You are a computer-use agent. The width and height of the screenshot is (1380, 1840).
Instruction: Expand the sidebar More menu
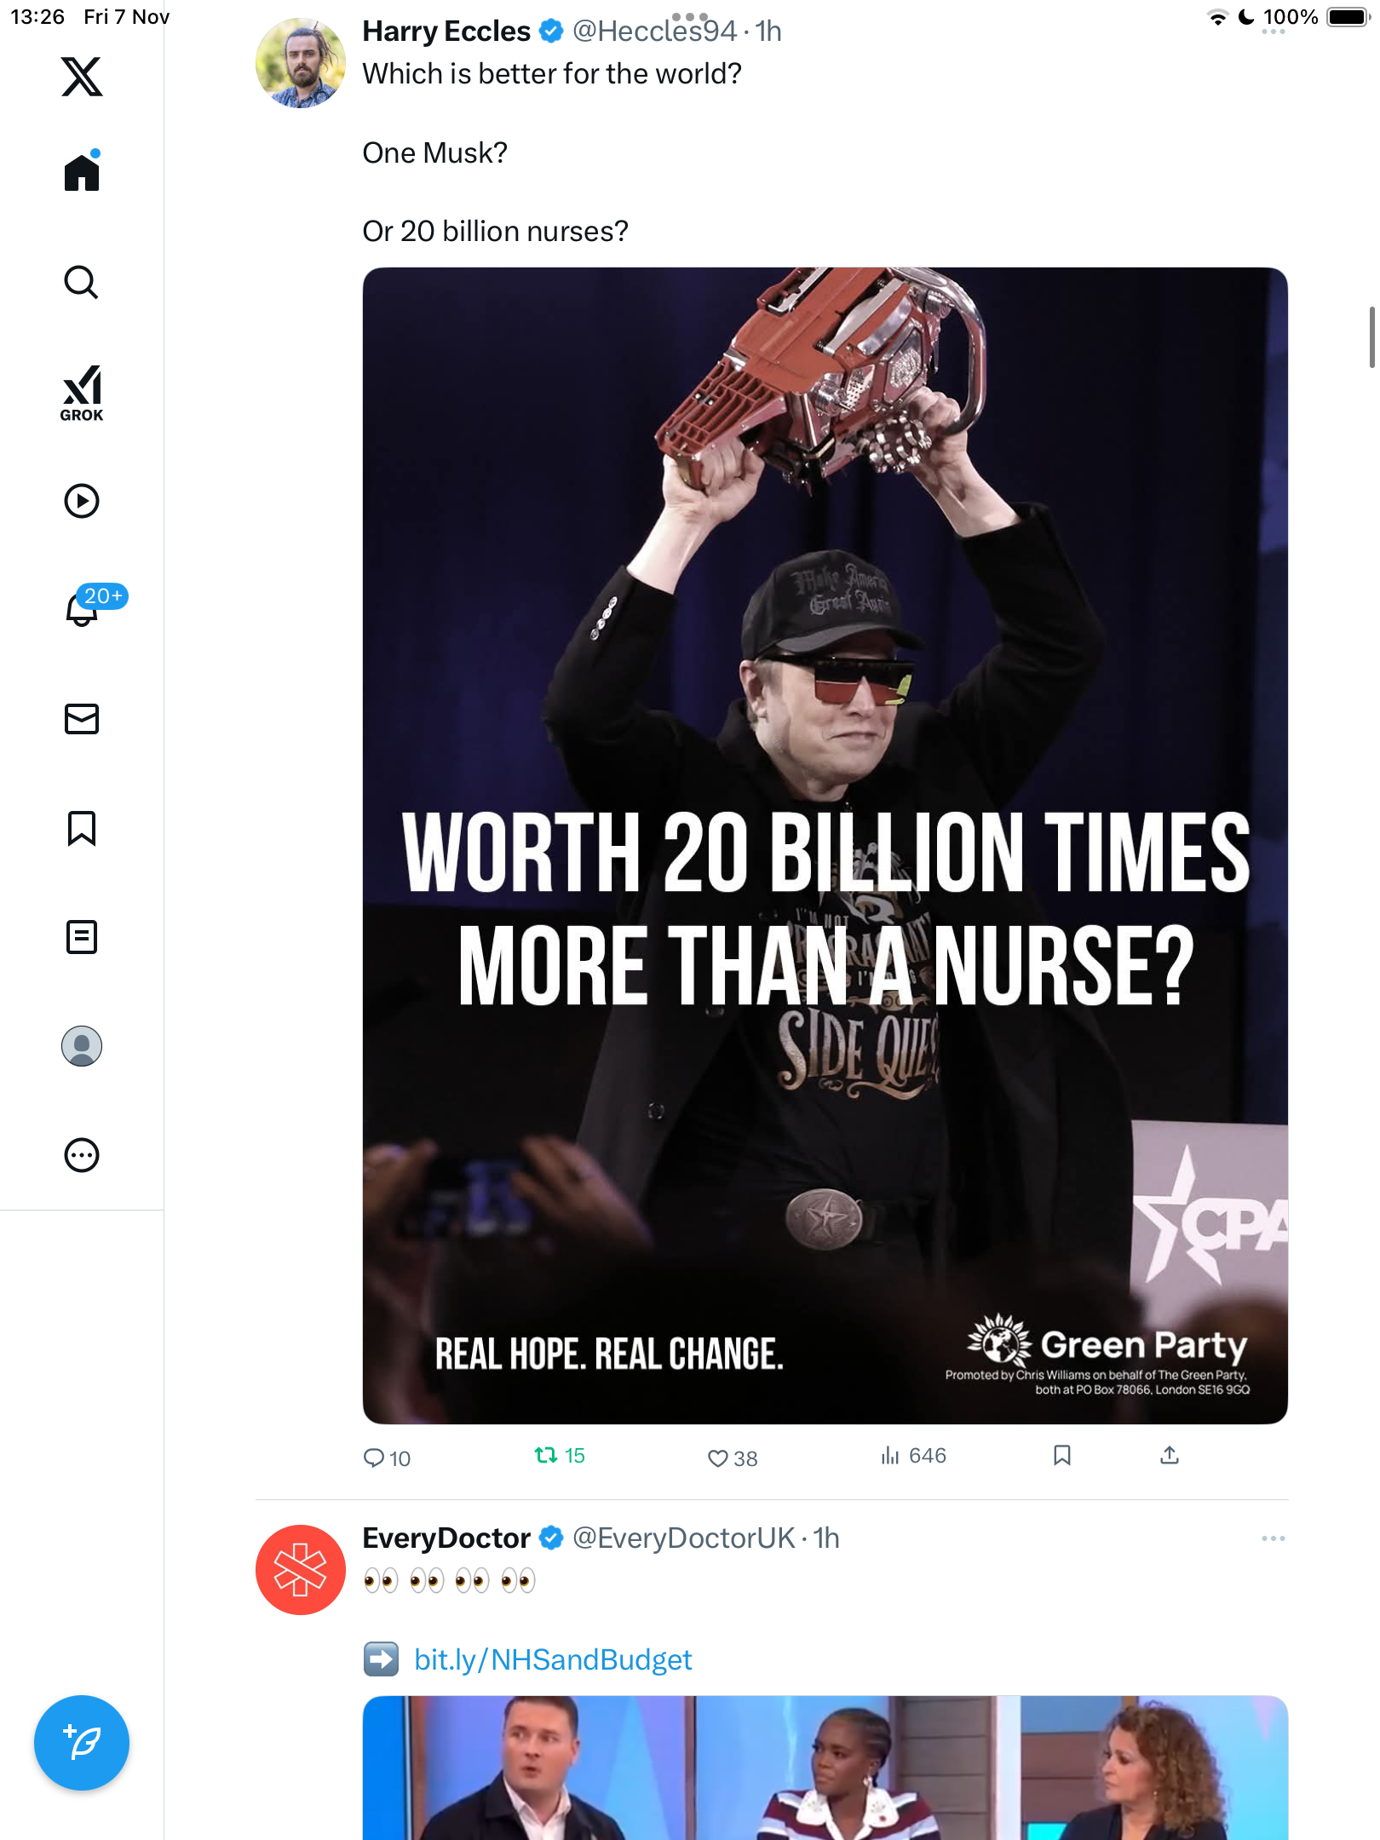[82, 1155]
